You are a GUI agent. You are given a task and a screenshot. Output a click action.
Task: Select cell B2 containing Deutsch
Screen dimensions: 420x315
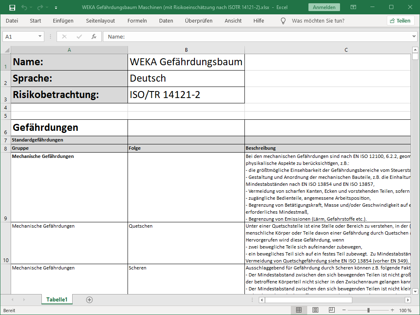point(186,78)
